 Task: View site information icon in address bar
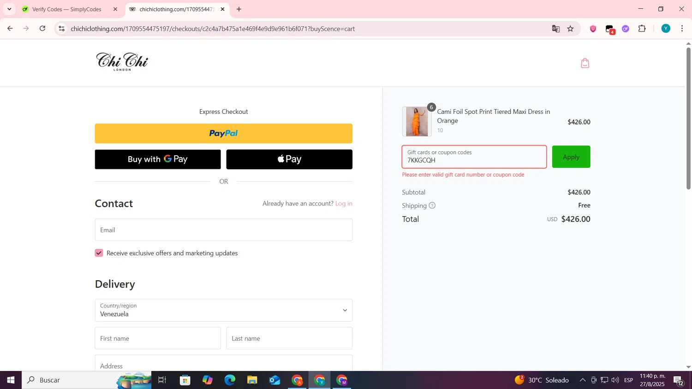click(61, 29)
